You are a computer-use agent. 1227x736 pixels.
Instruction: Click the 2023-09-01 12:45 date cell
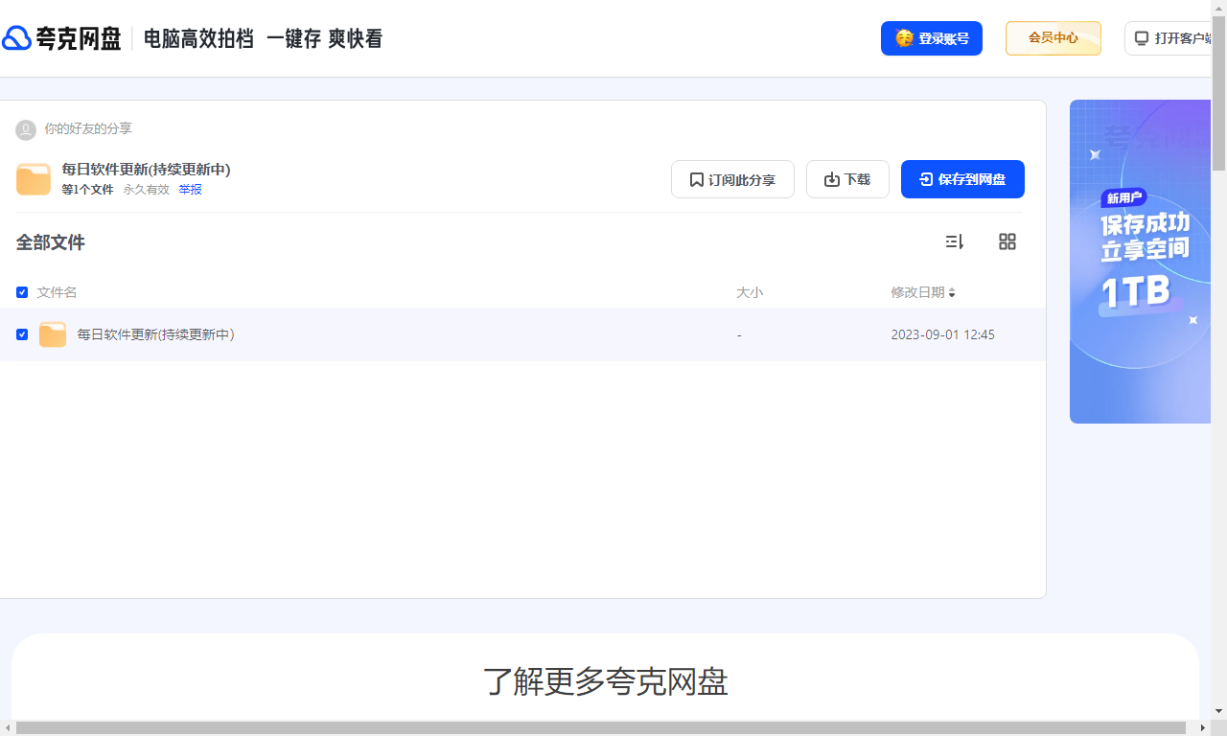[943, 334]
